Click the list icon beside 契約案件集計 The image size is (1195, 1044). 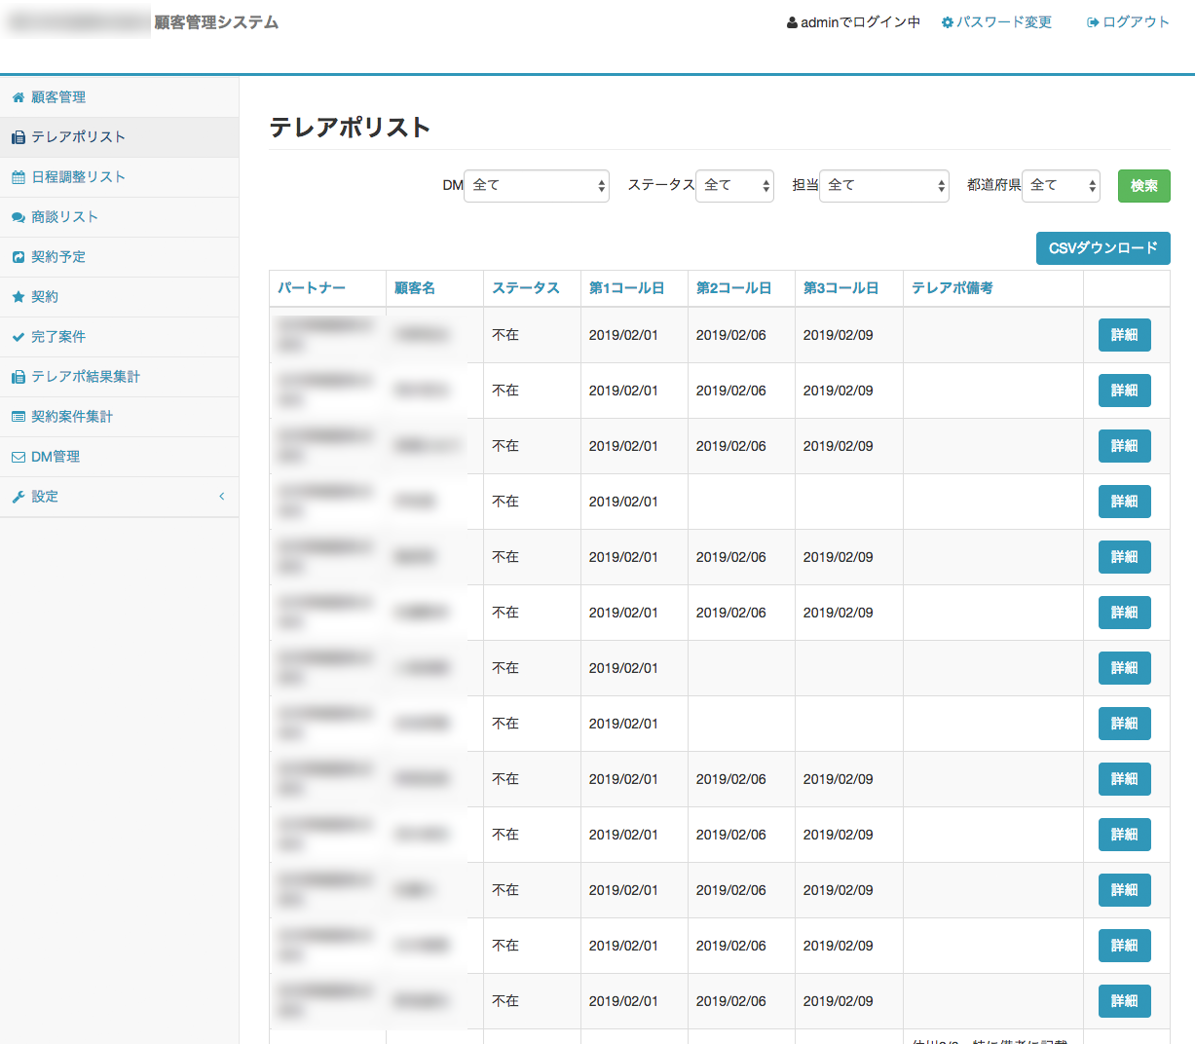click(x=18, y=417)
